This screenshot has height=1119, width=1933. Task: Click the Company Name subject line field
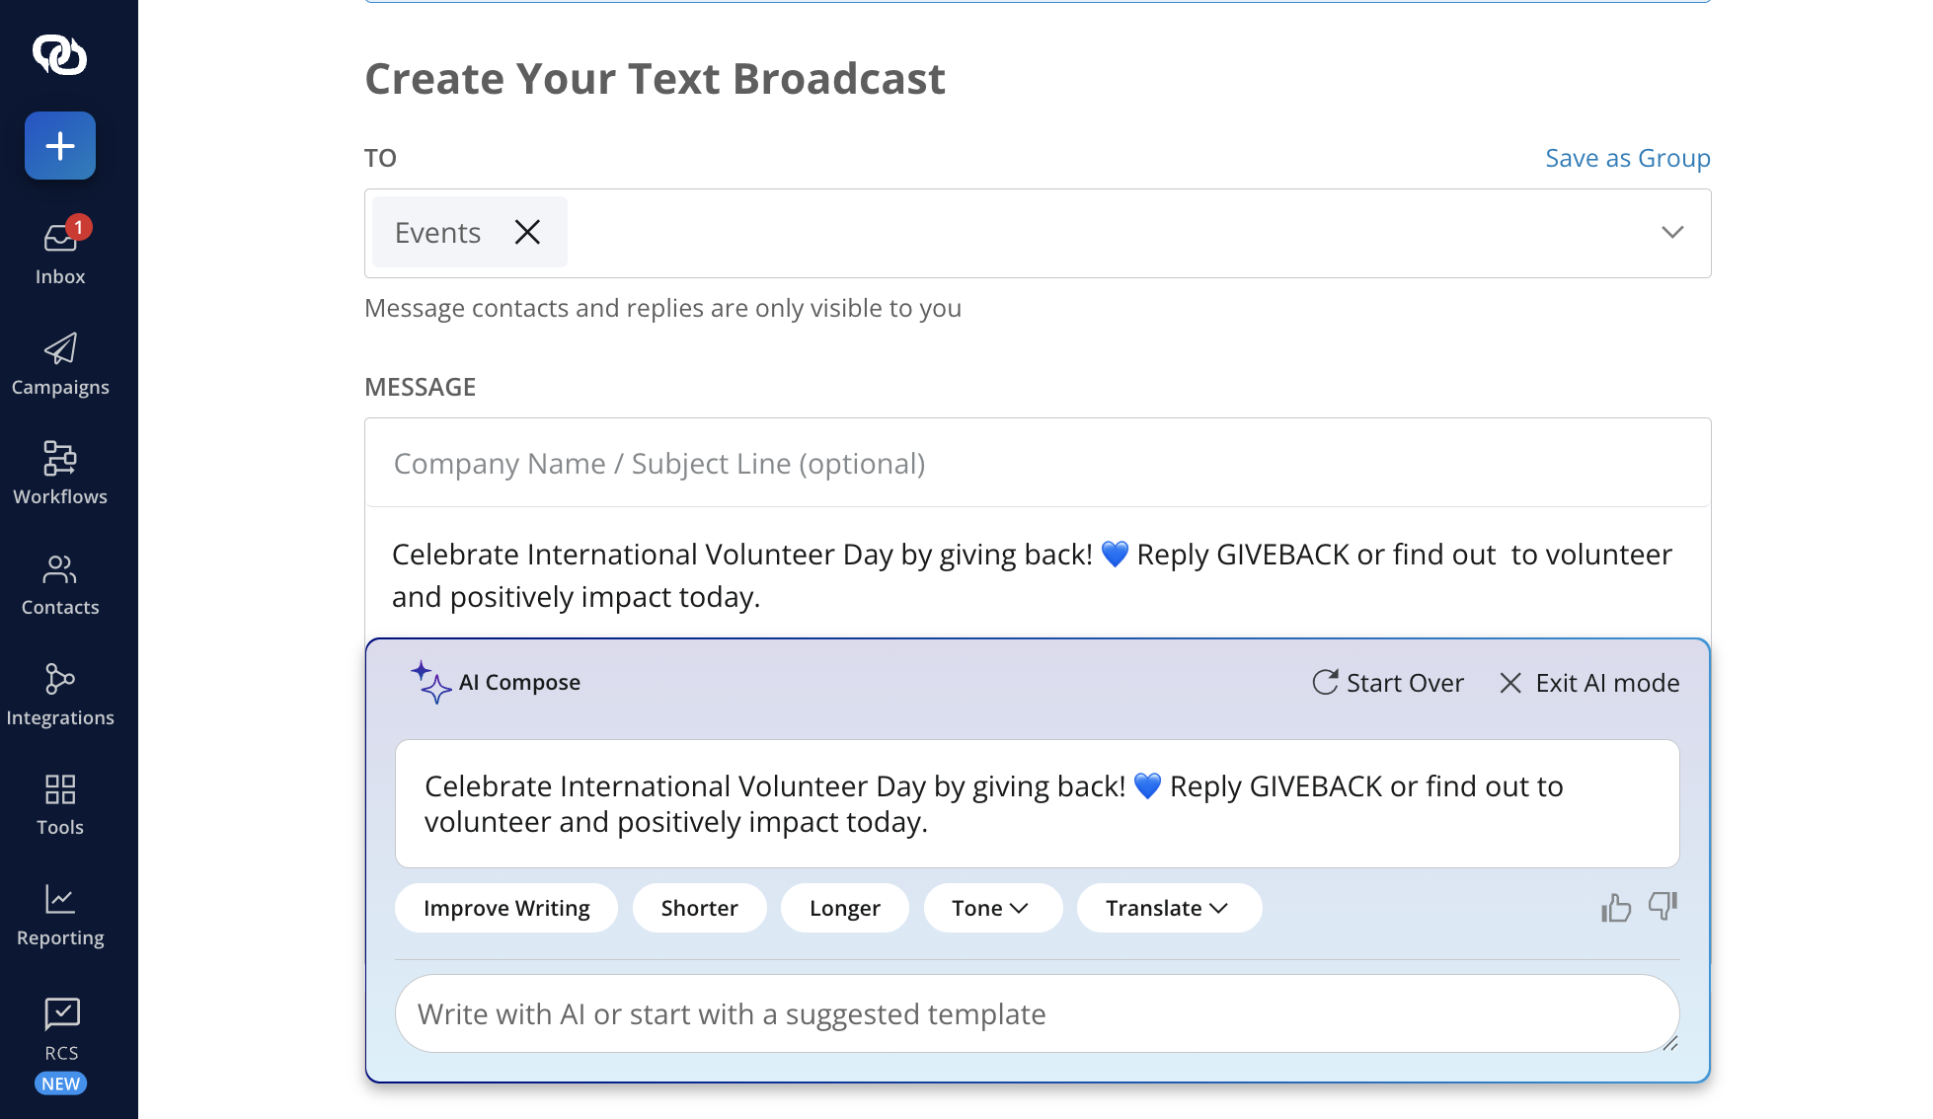(1037, 463)
